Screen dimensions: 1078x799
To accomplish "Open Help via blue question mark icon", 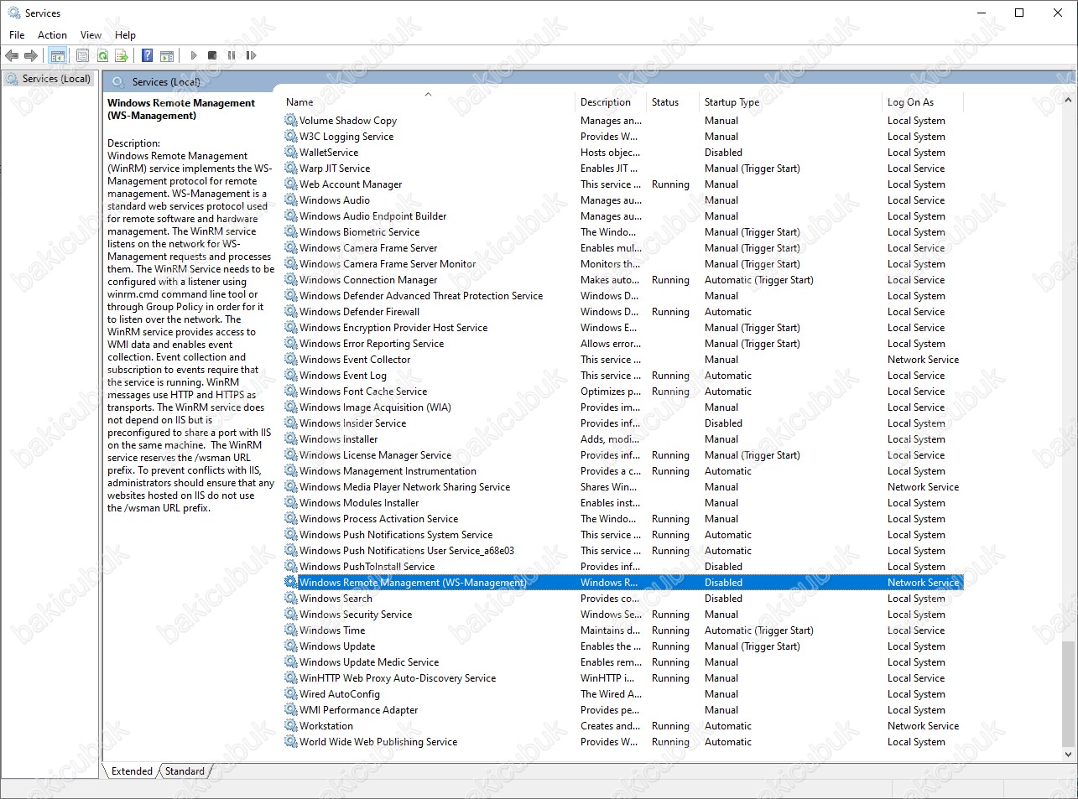I will [147, 55].
